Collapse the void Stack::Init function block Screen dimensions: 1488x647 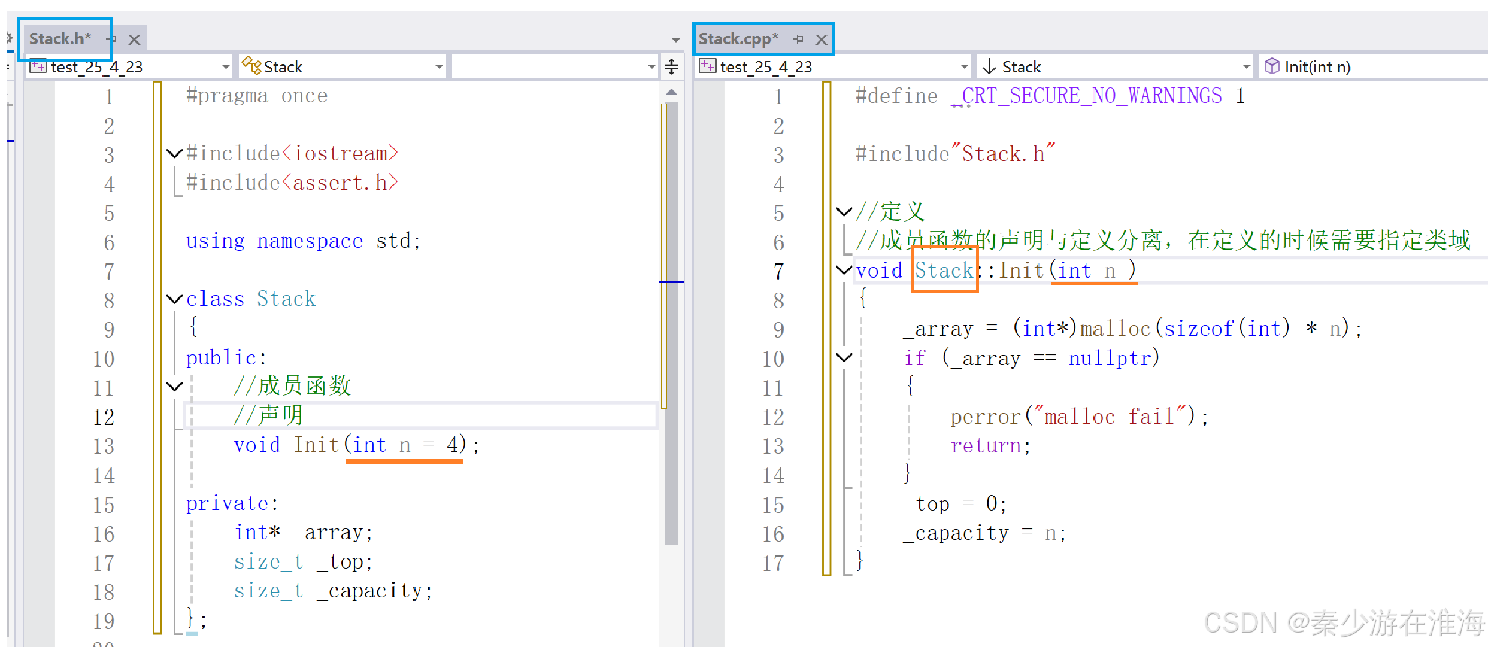click(844, 270)
